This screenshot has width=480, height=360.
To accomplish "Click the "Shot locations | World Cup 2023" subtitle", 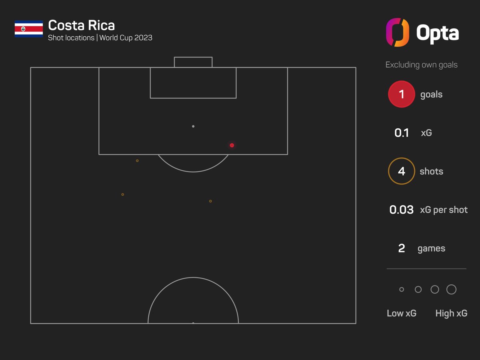I will pyautogui.click(x=100, y=38).
